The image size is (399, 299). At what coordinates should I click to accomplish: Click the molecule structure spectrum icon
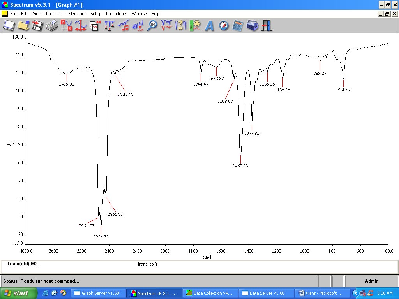[195, 26]
